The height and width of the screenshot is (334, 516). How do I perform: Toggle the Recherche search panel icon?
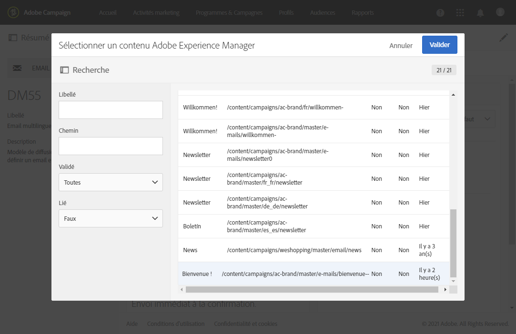point(64,70)
